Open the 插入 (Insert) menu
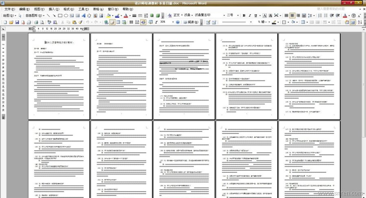 pyautogui.click(x=54, y=9)
